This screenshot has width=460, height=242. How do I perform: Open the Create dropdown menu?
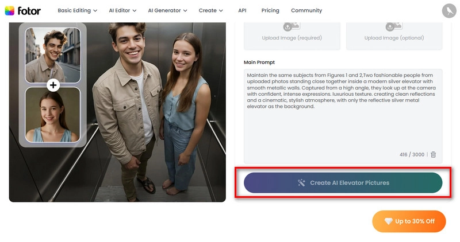tap(211, 10)
